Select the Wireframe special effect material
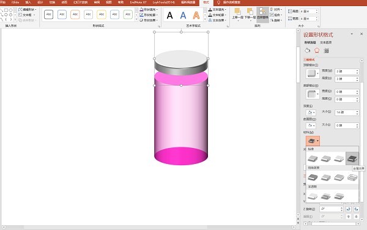Screen dimensions: 367x230 pos(352,177)
